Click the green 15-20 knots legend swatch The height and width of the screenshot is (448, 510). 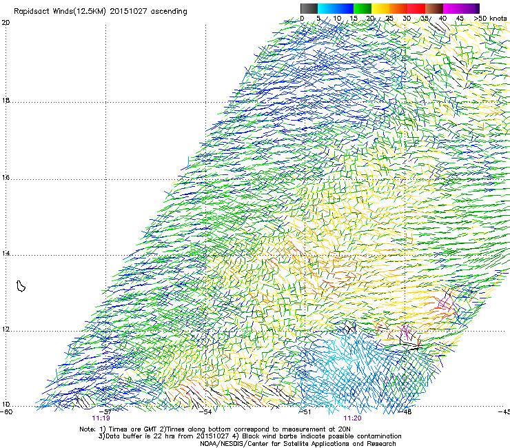point(363,8)
